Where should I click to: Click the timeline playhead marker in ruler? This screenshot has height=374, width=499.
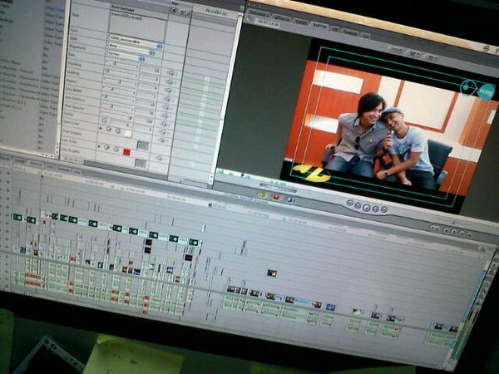click(42, 175)
